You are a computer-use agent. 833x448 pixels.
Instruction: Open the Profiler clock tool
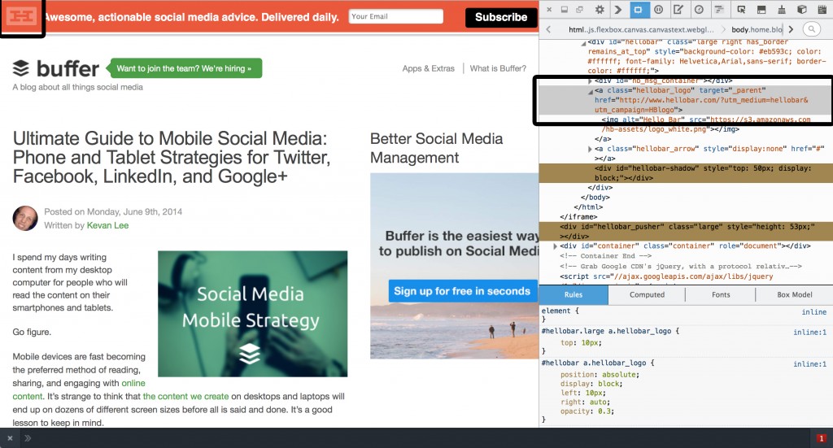click(699, 10)
